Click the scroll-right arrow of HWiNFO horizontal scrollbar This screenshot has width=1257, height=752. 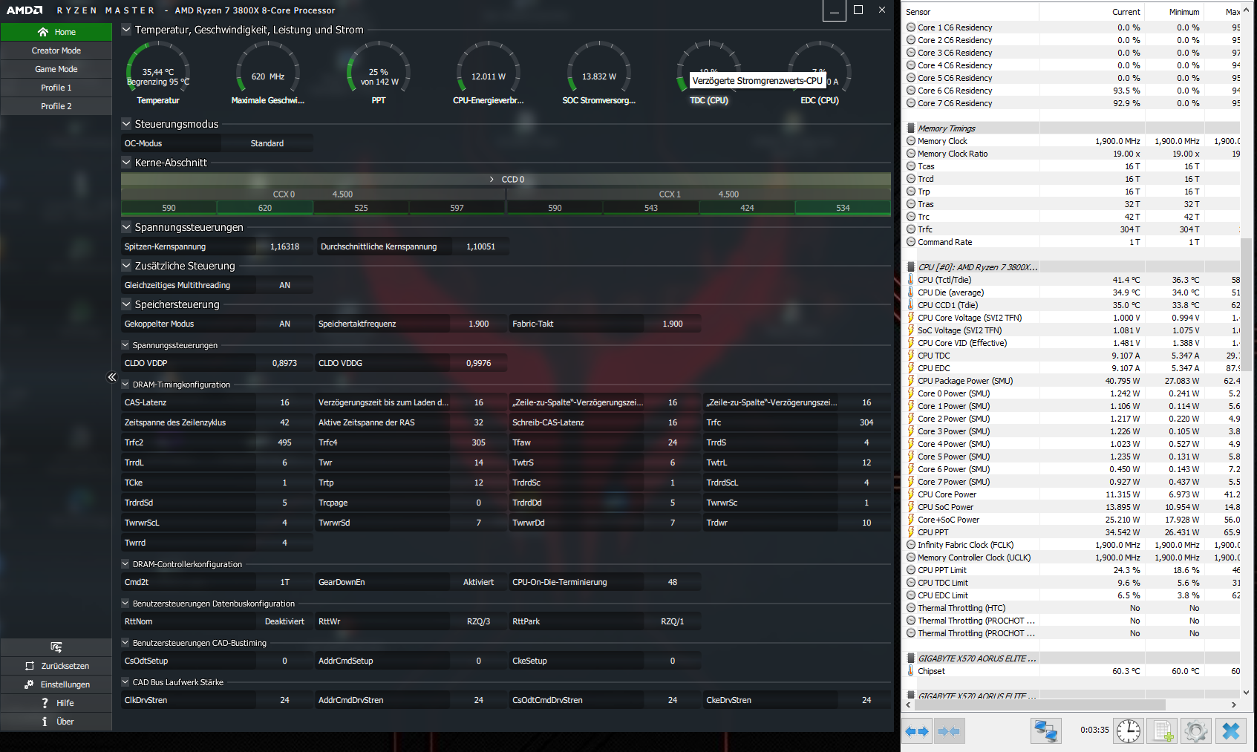(x=1234, y=704)
